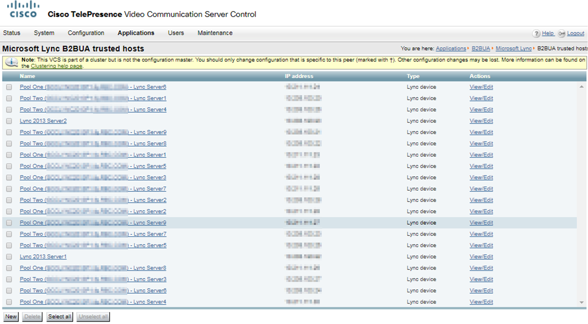Click the Logout link

pos(576,33)
